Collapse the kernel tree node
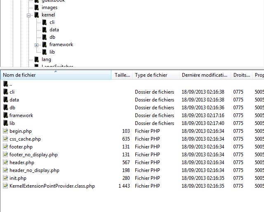 29,15
